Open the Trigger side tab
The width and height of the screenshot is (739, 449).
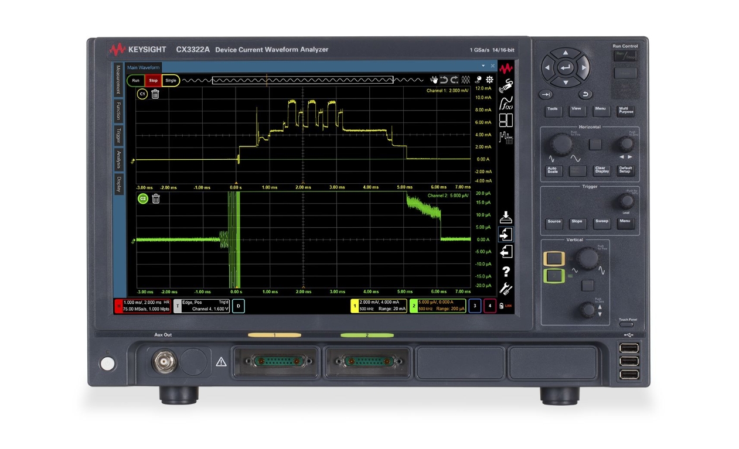click(x=118, y=135)
